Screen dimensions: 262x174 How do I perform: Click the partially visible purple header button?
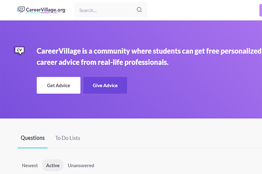pyautogui.click(x=260, y=10)
